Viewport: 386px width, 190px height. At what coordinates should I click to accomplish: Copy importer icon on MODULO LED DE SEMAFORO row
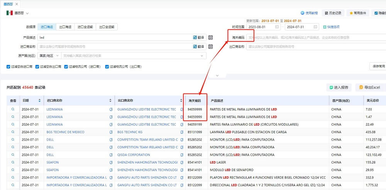click(111, 170)
